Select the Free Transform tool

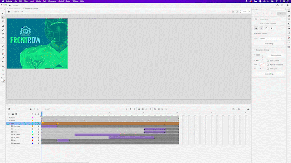click(x=3, y=17)
